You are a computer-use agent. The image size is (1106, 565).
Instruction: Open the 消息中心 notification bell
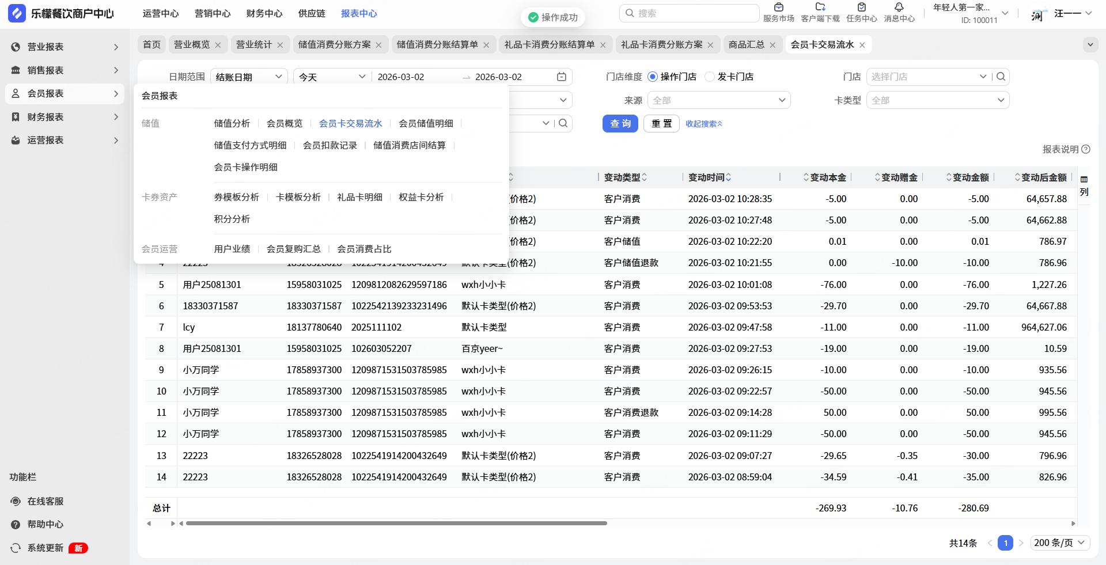[x=899, y=7]
